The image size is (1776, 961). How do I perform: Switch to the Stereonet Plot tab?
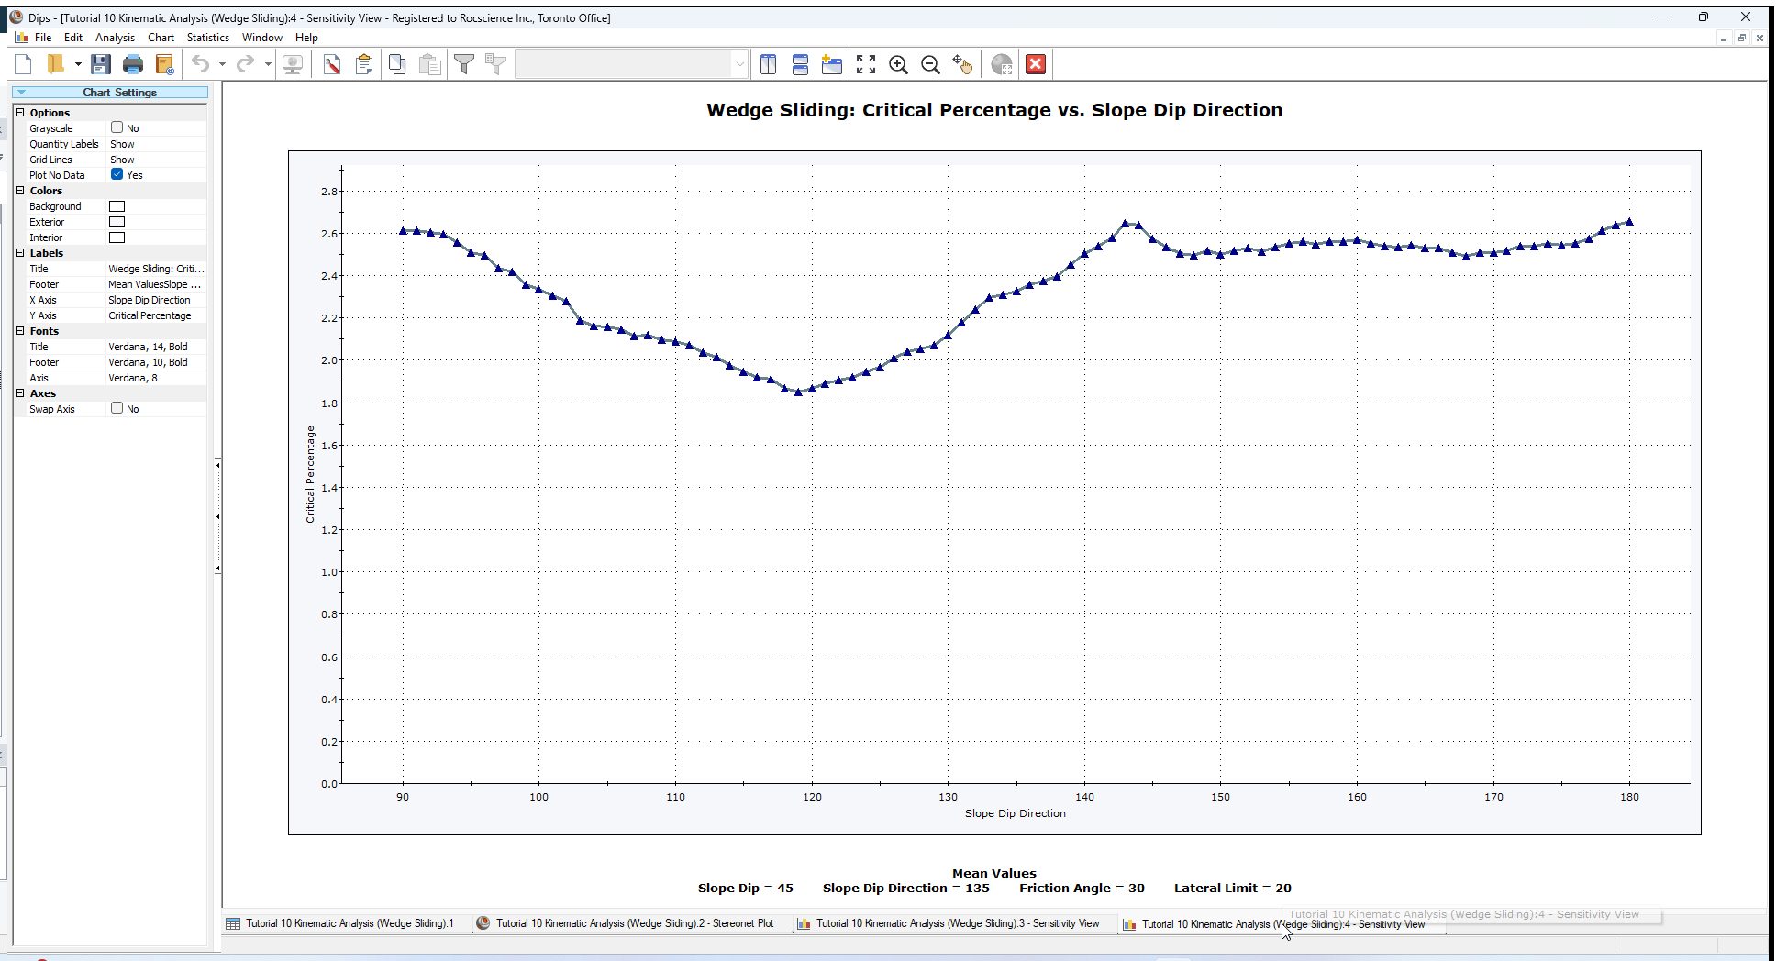[633, 923]
